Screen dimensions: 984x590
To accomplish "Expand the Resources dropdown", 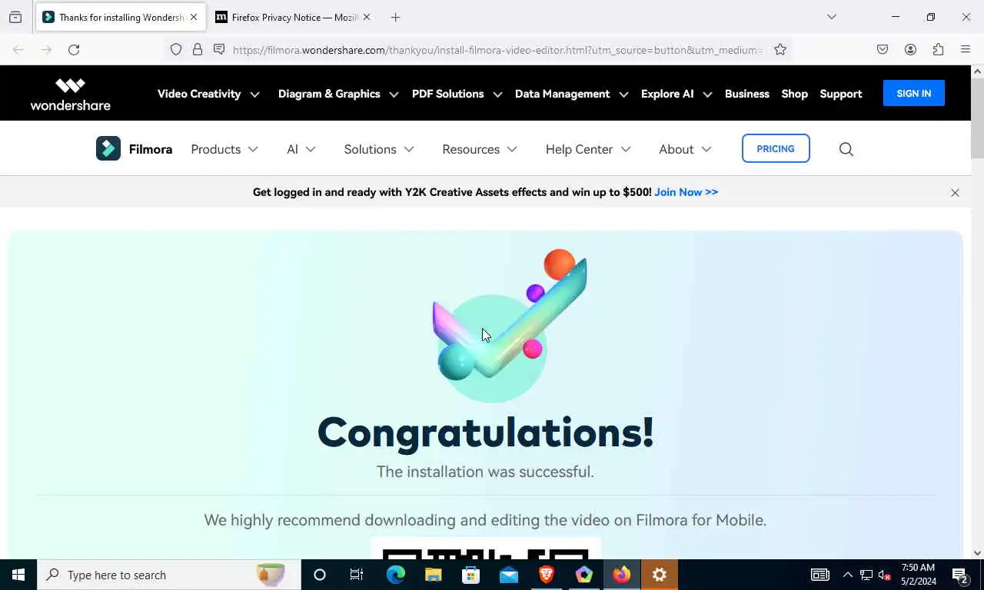I will tap(480, 149).
